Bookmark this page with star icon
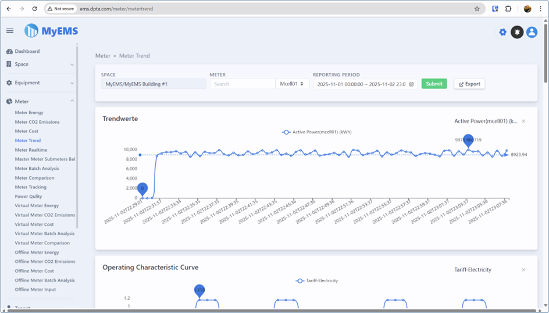The image size is (549, 313). (x=477, y=9)
